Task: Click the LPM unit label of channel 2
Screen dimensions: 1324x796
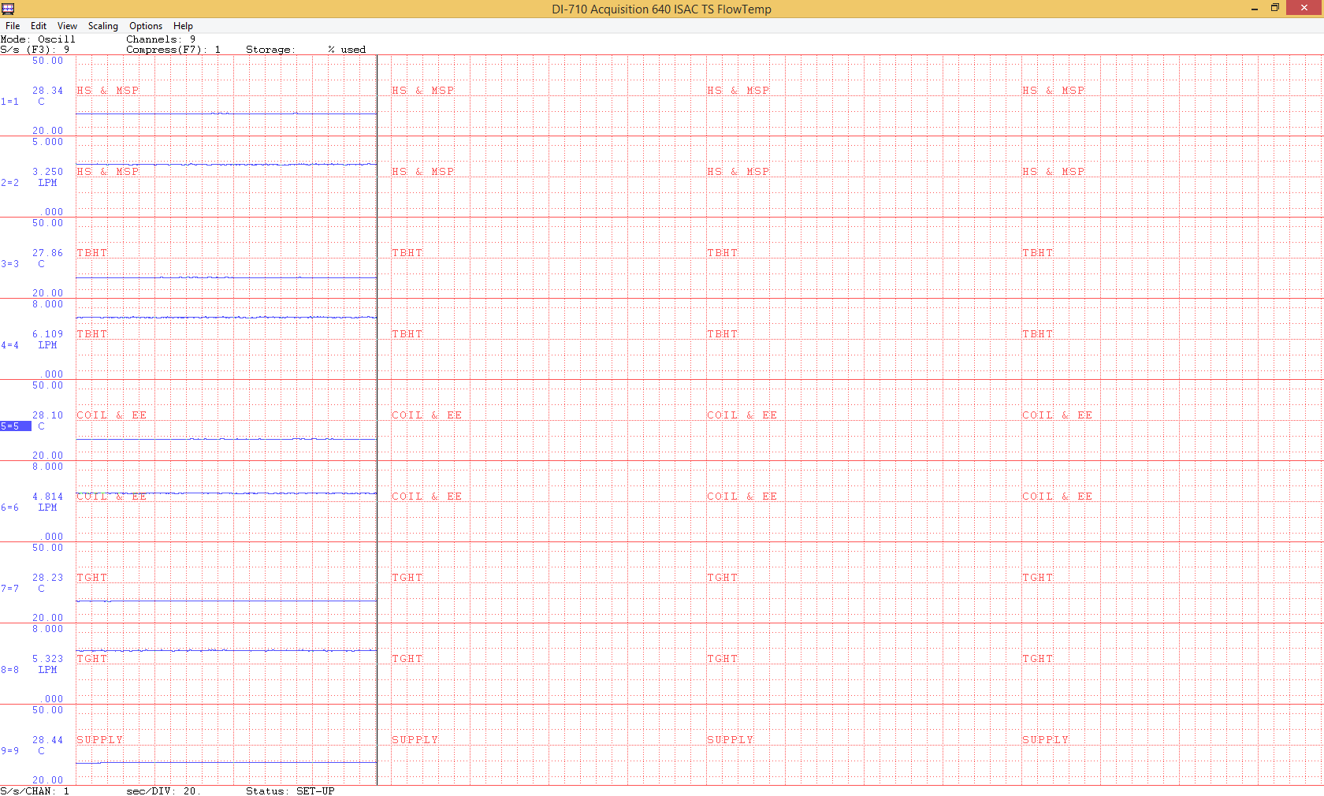Action: click(47, 183)
